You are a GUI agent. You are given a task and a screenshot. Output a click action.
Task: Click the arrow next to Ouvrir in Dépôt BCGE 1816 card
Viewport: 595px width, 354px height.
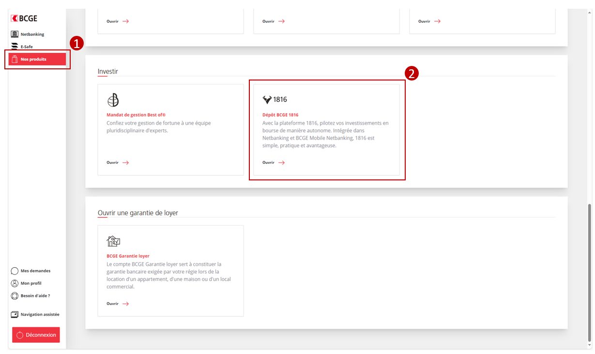[x=281, y=162]
